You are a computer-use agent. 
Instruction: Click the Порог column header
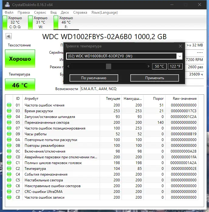[x=154, y=99]
